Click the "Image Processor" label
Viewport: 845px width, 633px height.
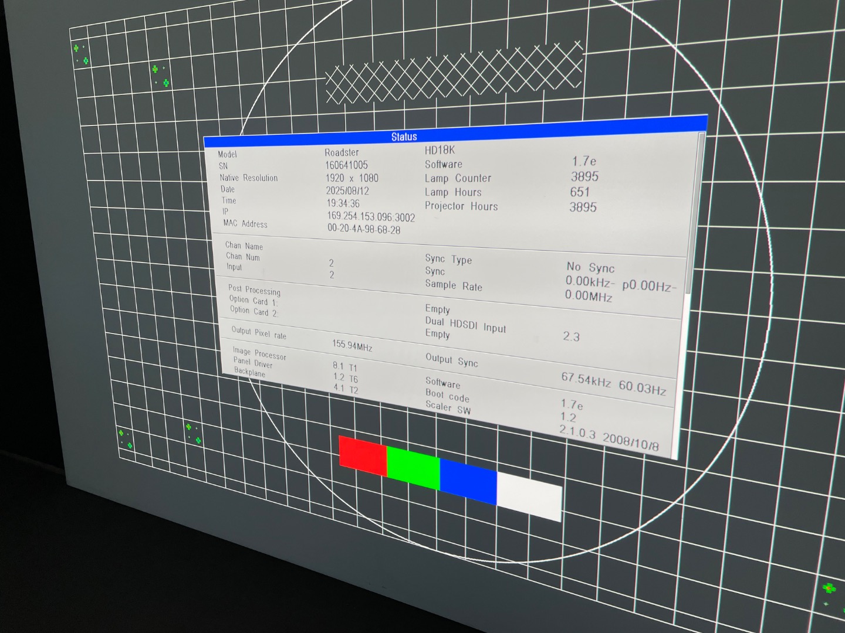coord(259,353)
